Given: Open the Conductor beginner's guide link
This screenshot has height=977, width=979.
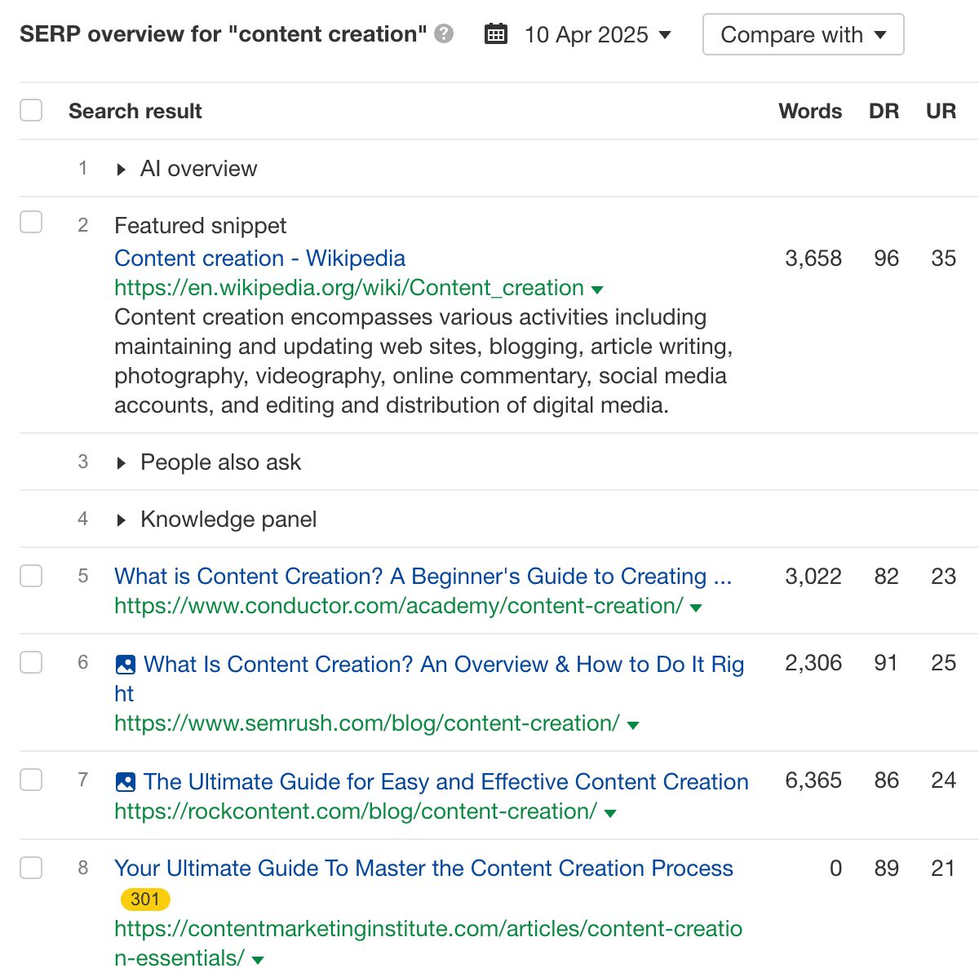Looking at the screenshot, I should 423,577.
